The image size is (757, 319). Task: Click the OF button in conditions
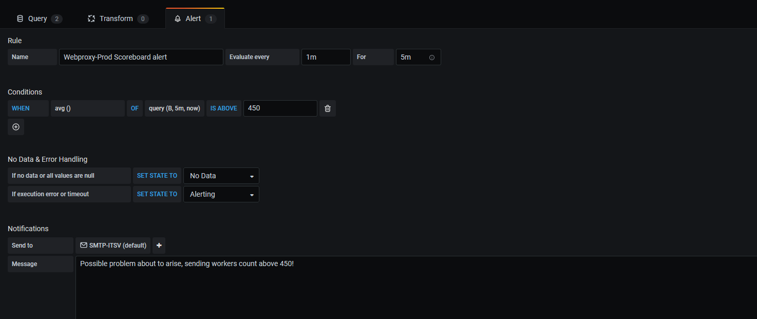[135, 108]
